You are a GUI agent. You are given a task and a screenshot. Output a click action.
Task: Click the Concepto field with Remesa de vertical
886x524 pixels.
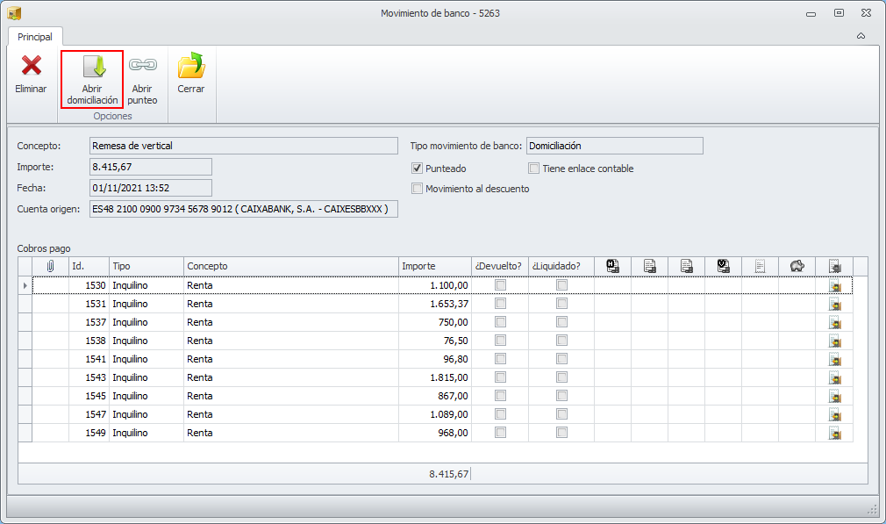pyautogui.click(x=243, y=146)
